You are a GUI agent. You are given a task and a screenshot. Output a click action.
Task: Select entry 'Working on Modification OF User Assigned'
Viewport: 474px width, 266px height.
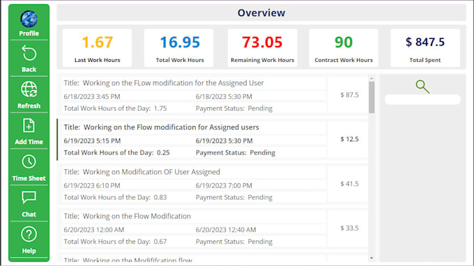pos(212,185)
